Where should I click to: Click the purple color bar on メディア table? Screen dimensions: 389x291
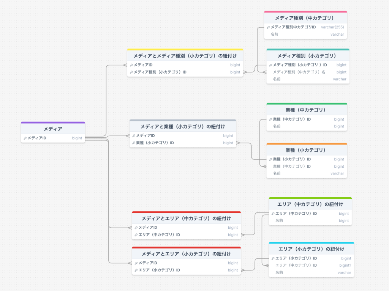click(53, 123)
